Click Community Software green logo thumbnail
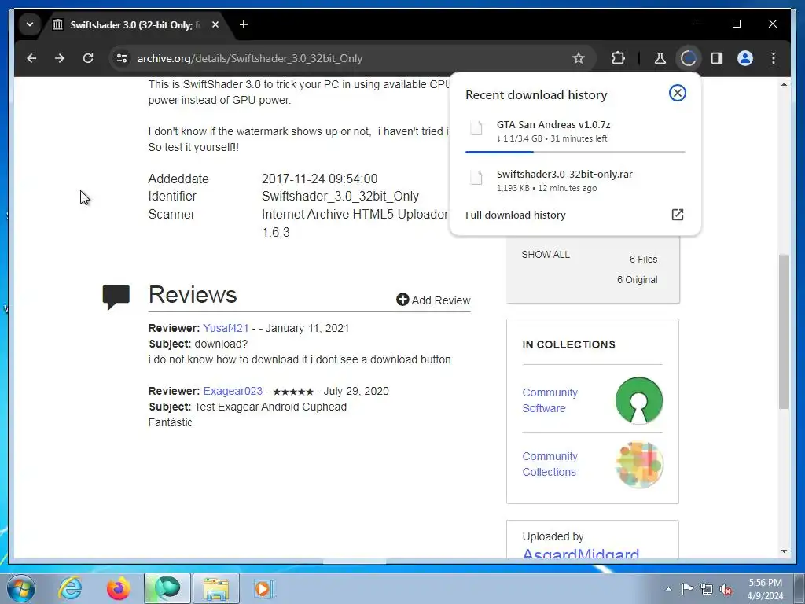Viewport: 805px width, 604px height. pyautogui.click(x=638, y=400)
